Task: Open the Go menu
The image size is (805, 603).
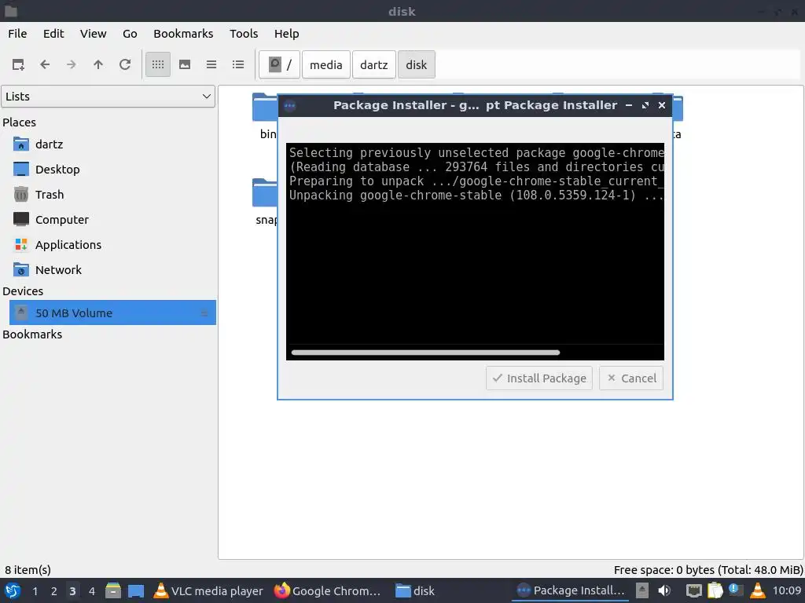Action: coord(130,34)
